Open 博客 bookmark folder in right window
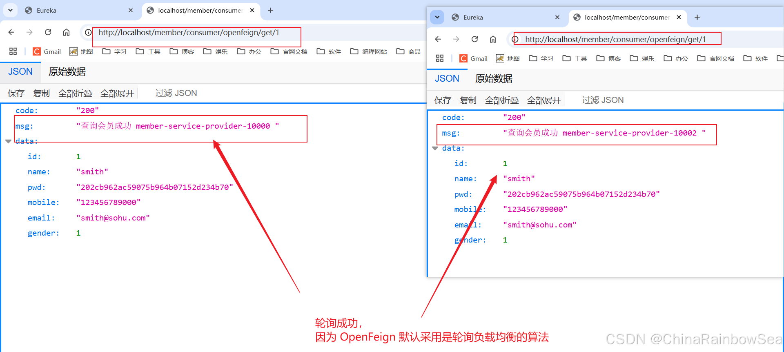Viewport: 784px width, 352px height. tap(608, 58)
